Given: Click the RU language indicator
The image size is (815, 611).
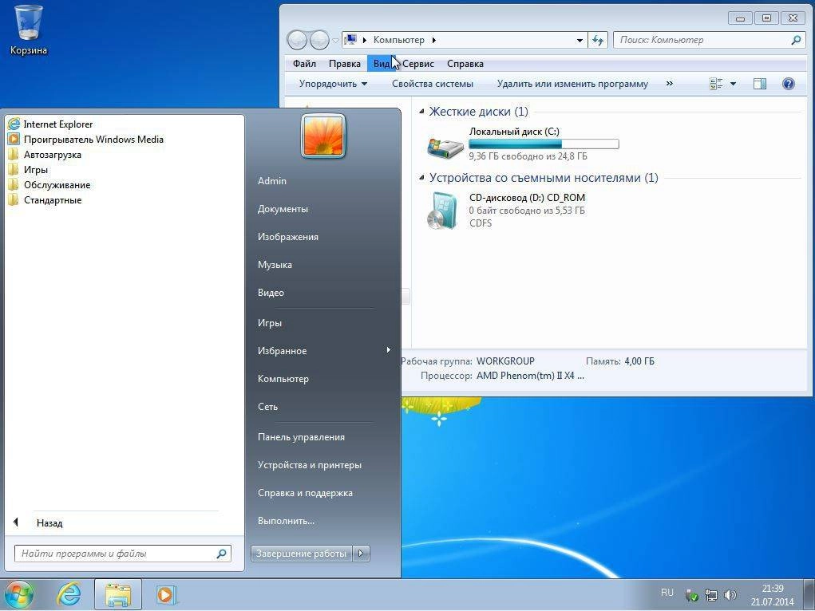Looking at the screenshot, I should tap(667, 593).
